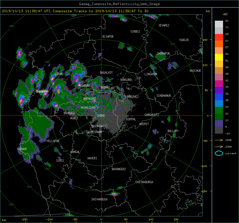Select the dark gray -20 to 5 dBZ swatch
This screenshot has width=239, height=223.
(219, 130)
